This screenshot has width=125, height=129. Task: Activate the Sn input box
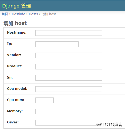point(69,78)
